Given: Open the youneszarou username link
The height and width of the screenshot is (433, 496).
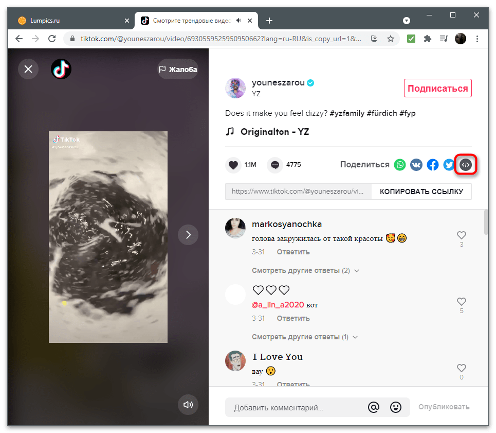Looking at the screenshot, I should point(278,83).
